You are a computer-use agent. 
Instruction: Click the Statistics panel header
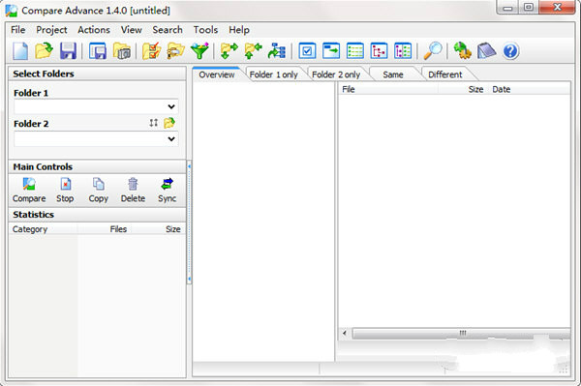pos(97,215)
